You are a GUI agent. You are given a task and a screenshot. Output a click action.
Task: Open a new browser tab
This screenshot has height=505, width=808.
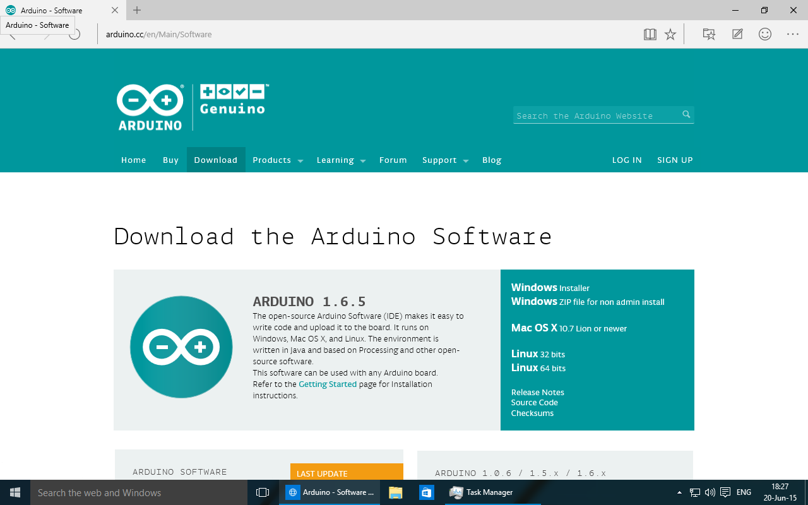coord(137,10)
